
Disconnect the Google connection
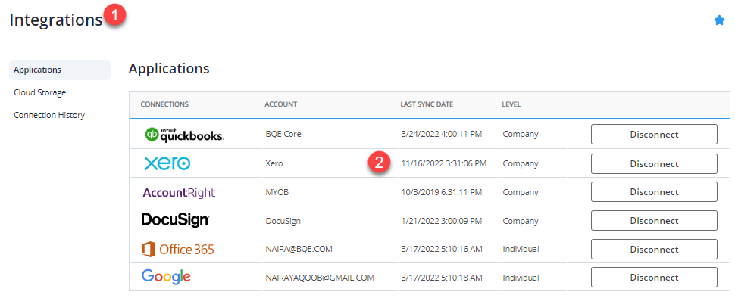pos(654,277)
